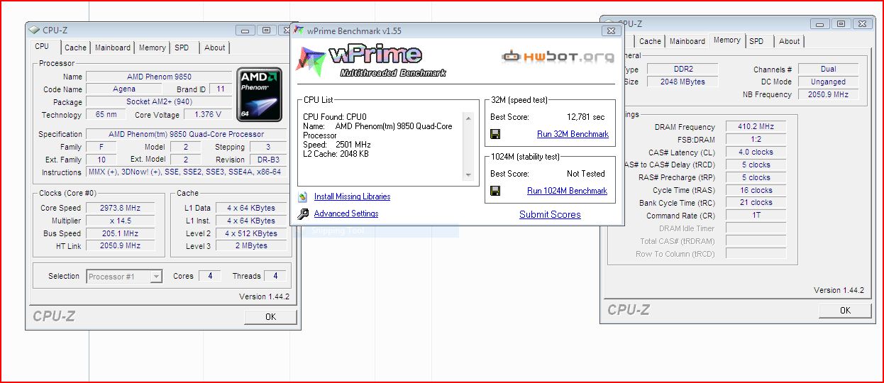Switch to Mainboard tab in right CPU-Z window
Image resolution: width=884 pixels, height=383 pixels.
coord(687,41)
